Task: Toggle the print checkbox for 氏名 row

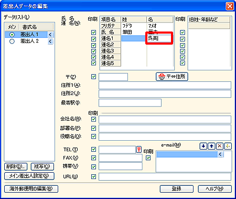Action: (x=94, y=33)
